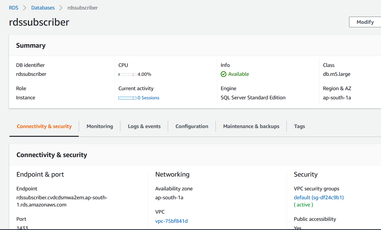The height and width of the screenshot is (230, 381).
Task: Open the Monitoring tab
Action: tap(100, 126)
